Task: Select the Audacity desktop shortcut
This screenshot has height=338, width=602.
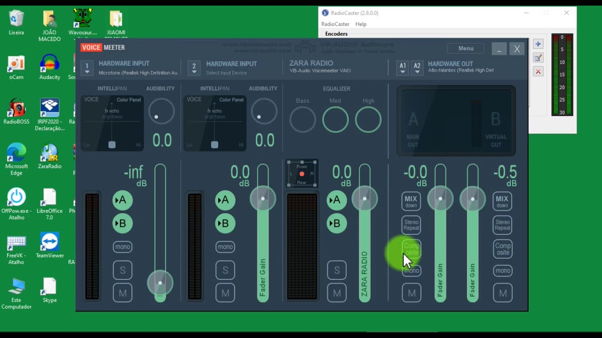Action: [49, 67]
